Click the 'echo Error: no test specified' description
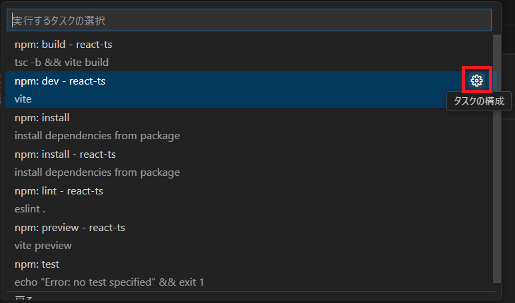 [x=109, y=282]
